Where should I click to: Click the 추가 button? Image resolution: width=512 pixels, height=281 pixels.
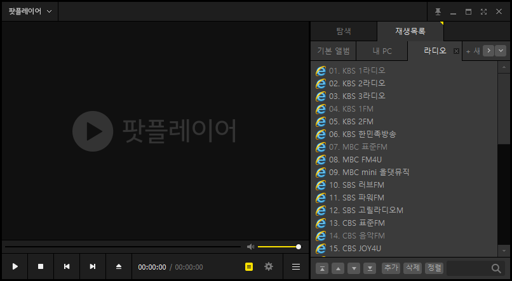pyautogui.click(x=391, y=268)
